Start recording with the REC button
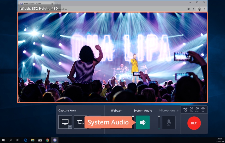This screenshot has height=143, width=225. 194,123
